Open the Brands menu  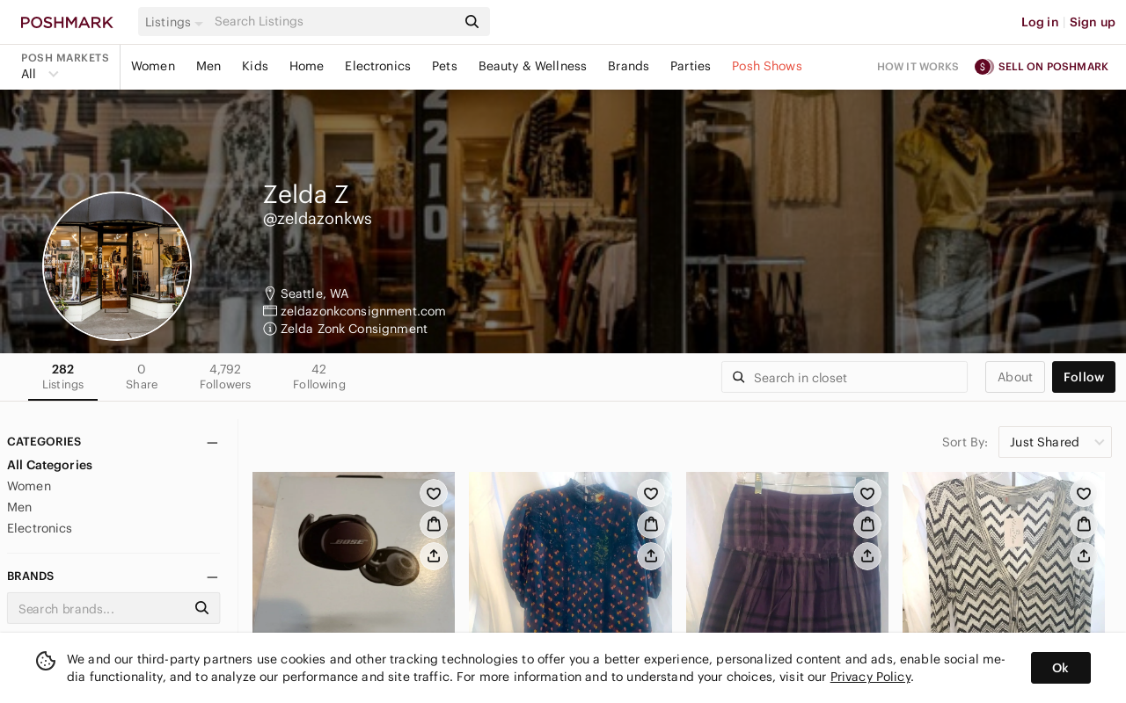click(x=628, y=66)
